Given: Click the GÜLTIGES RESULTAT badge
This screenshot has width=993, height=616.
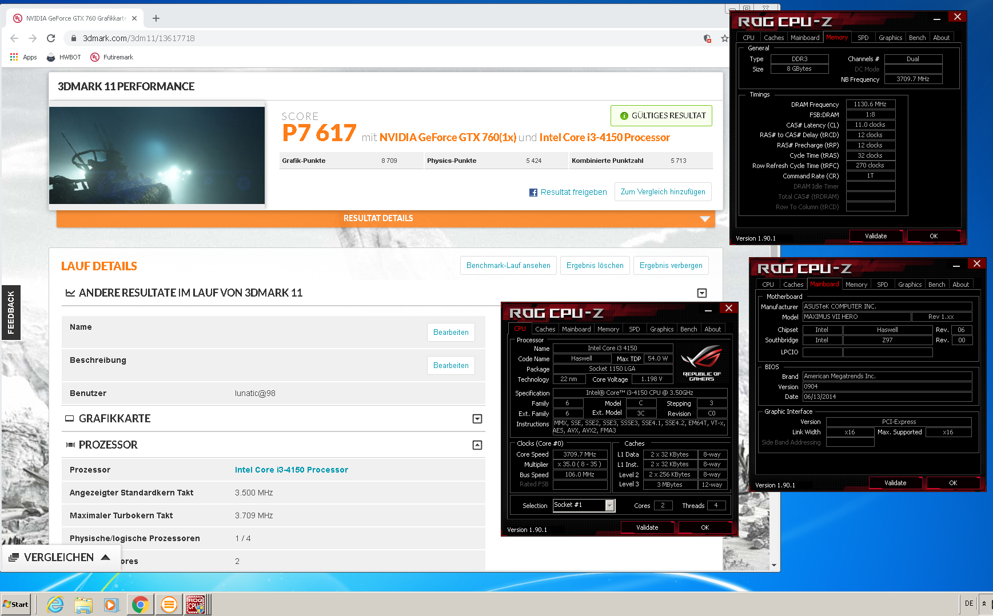Looking at the screenshot, I should coord(661,115).
